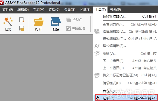
Task: Open the 文档(C) menu
Action: [54, 10]
